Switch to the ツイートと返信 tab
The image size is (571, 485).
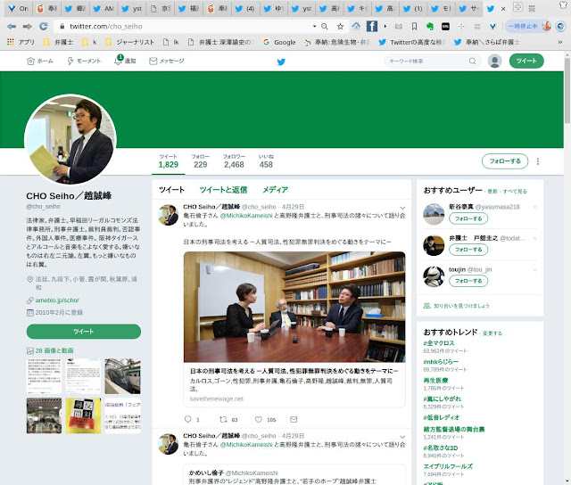(223, 190)
